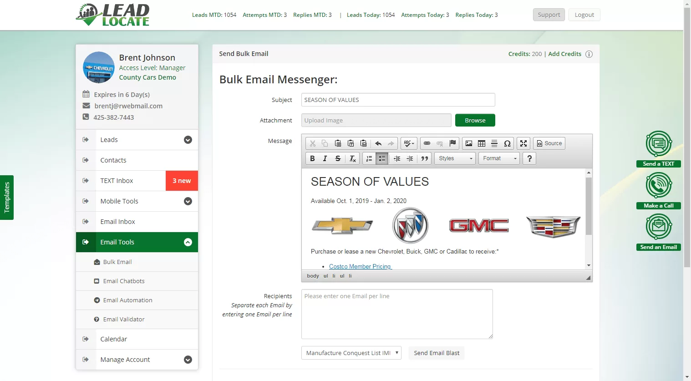Click in the Recipients email text area
Image resolution: width=691 pixels, height=381 pixels.
(397, 314)
